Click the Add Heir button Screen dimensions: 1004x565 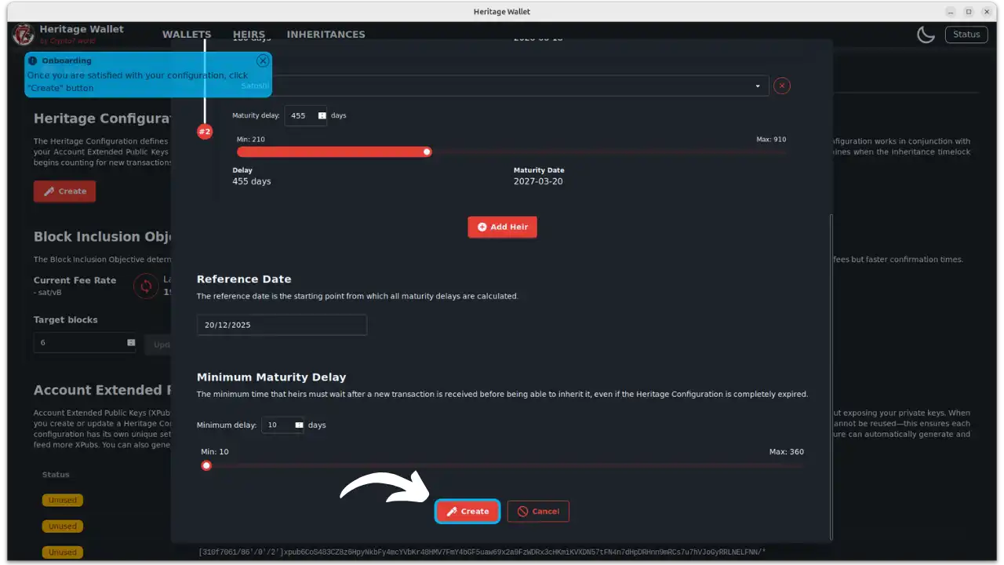point(502,227)
